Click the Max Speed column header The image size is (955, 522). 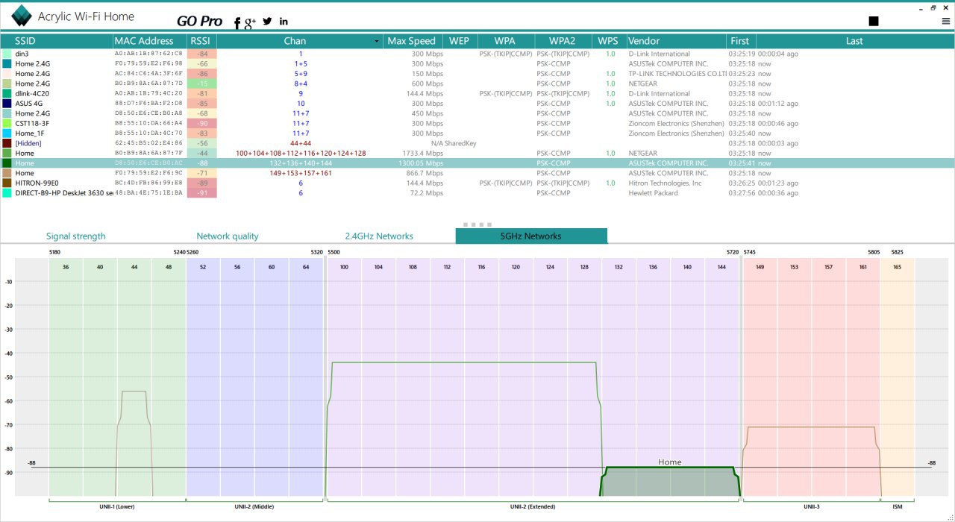411,41
